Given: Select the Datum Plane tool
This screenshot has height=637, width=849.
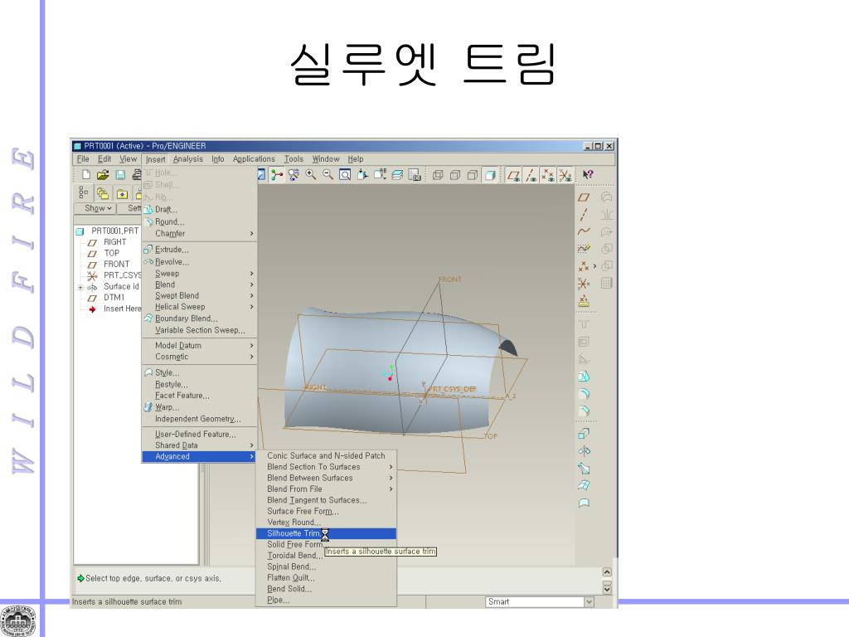Looking at the screenshot, I should pyautogui.click(x=583, y=197).
